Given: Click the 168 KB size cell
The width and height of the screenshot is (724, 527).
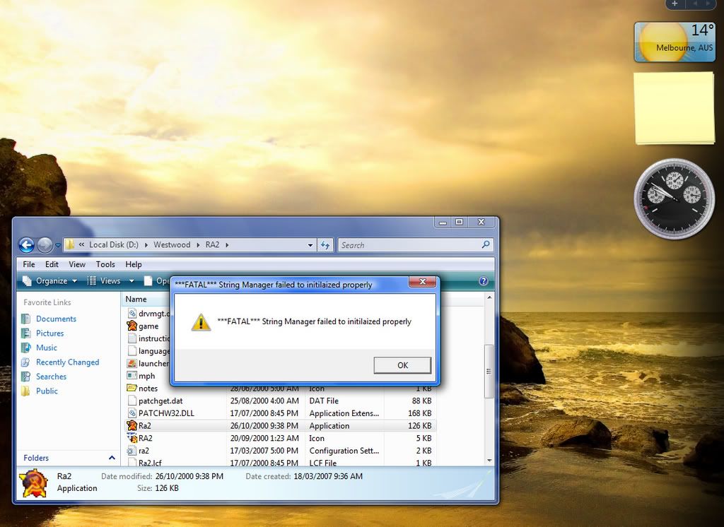Looking at the screenshot, I should coord(420,413).
